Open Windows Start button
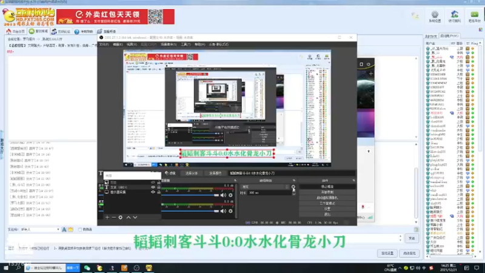Viewport: 485px width, 273px height. 6,268
